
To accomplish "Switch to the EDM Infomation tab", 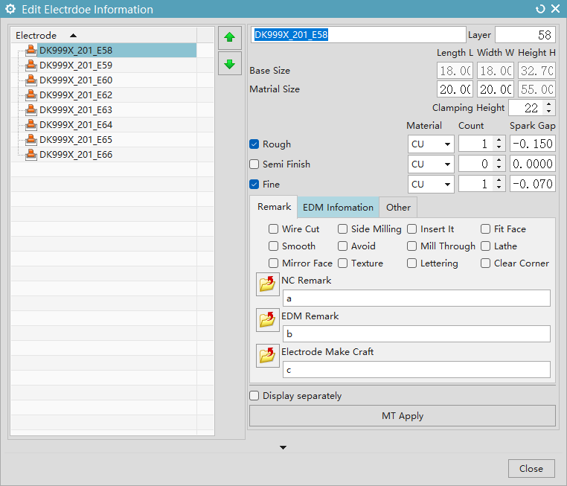I will [x=338, y=208].
